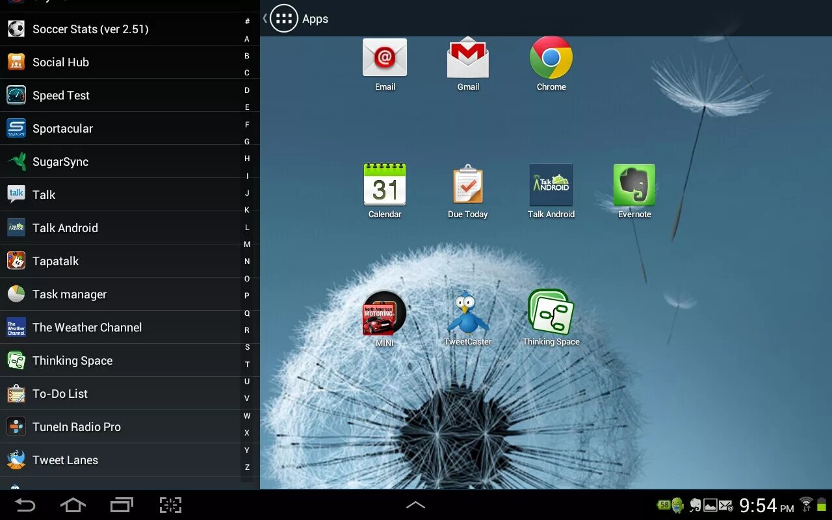Expand the mini apps tray arrow
The image size is (832, 520).
415,504
